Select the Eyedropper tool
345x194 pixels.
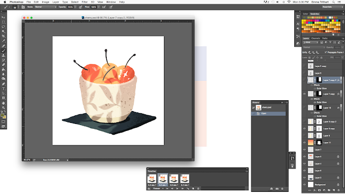[3, 41]
